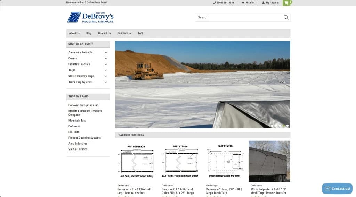Open the Solutions dropdown menu

(x=124, y=33)
